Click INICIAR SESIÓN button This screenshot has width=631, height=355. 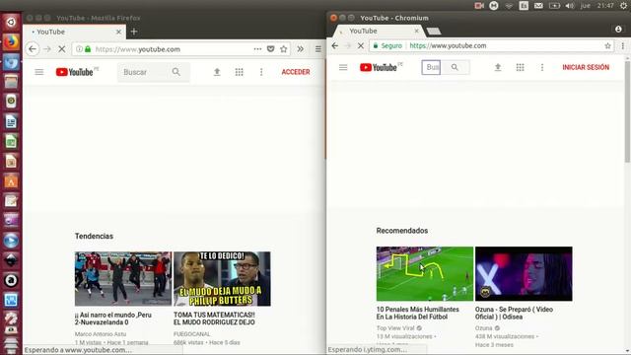pyautogui.click(x=586, y=68)
